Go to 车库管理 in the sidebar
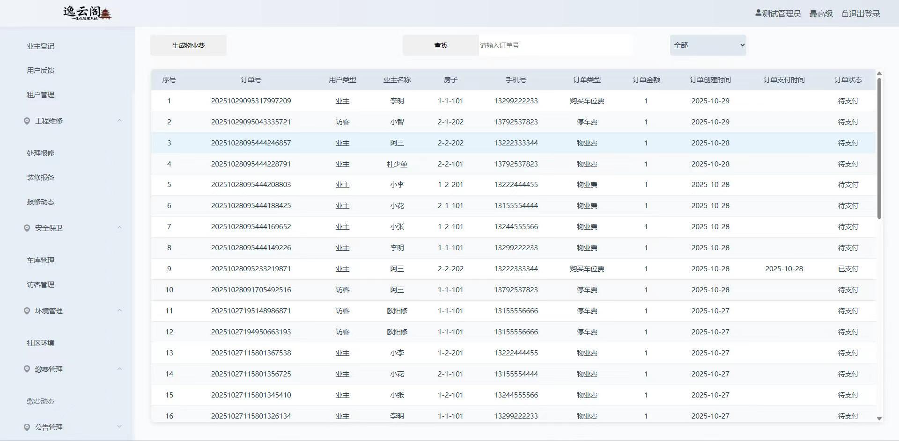Screen dimensions: 899x441 pyautogui.click(x=41, y=260)
